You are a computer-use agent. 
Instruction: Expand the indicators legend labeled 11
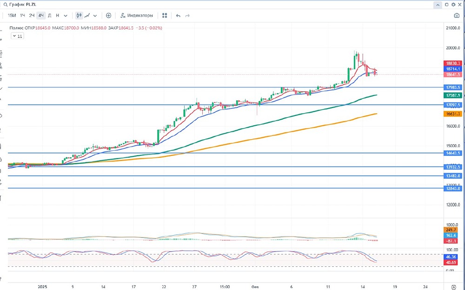[x=17, y=36]
